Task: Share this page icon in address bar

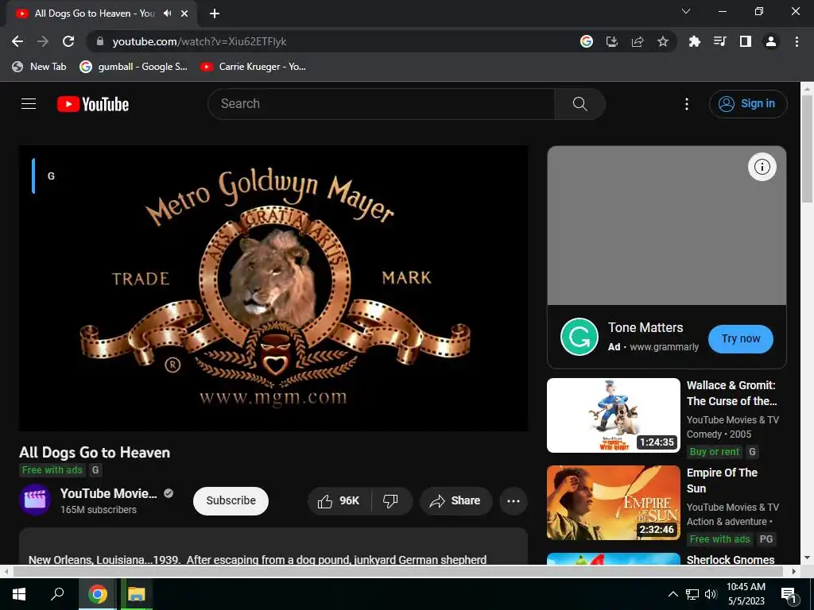Action: click(638, 41)
